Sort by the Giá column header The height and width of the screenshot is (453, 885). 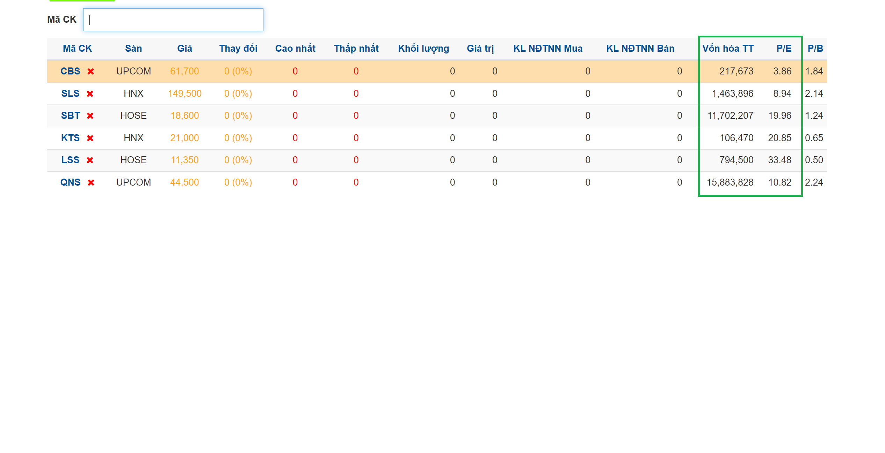[184, 49]
